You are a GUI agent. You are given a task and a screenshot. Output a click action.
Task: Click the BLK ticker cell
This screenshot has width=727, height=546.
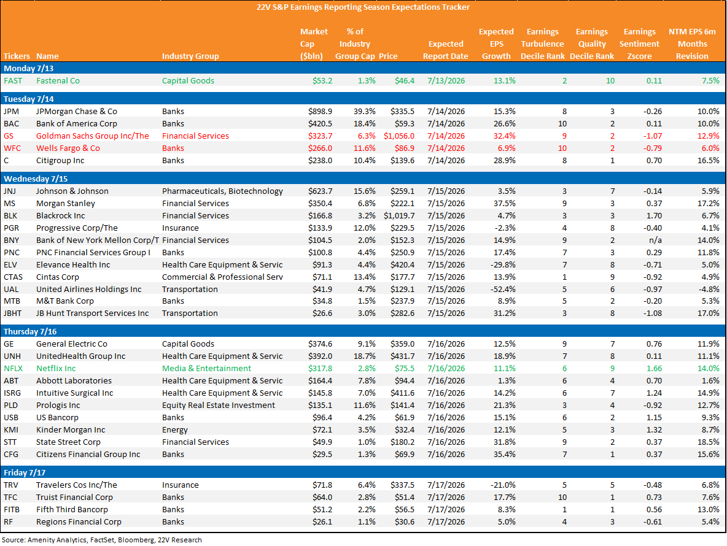pos(10,216)
